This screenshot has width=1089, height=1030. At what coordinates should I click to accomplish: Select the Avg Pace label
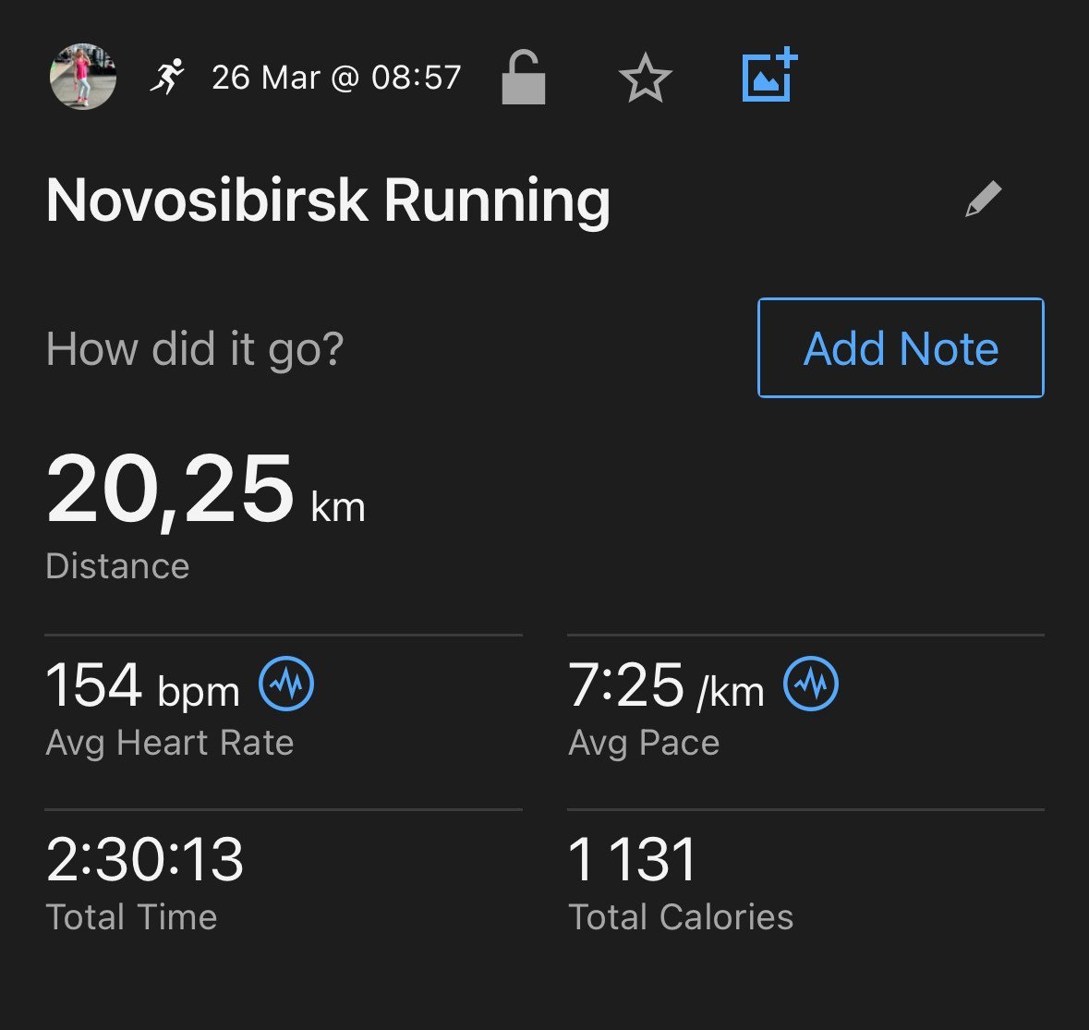click(x=644, y=743)
